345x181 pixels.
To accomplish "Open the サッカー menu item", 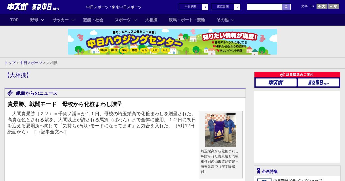I will click(x=61, y=20).
